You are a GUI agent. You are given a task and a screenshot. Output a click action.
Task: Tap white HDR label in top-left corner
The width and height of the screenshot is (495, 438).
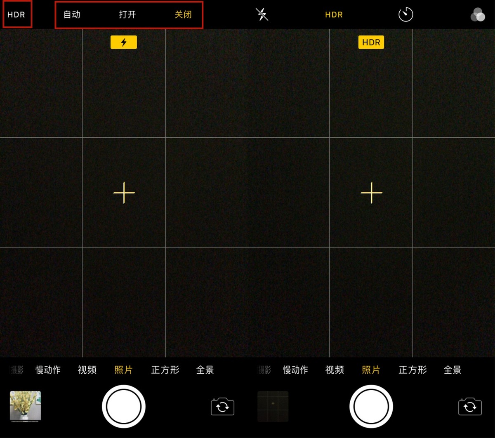point(16,15)
